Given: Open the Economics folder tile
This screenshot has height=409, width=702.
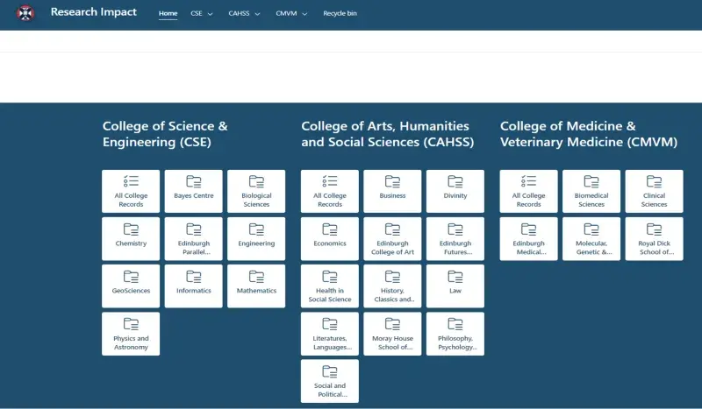Looking at the screenshot, I should click(330, 239).
